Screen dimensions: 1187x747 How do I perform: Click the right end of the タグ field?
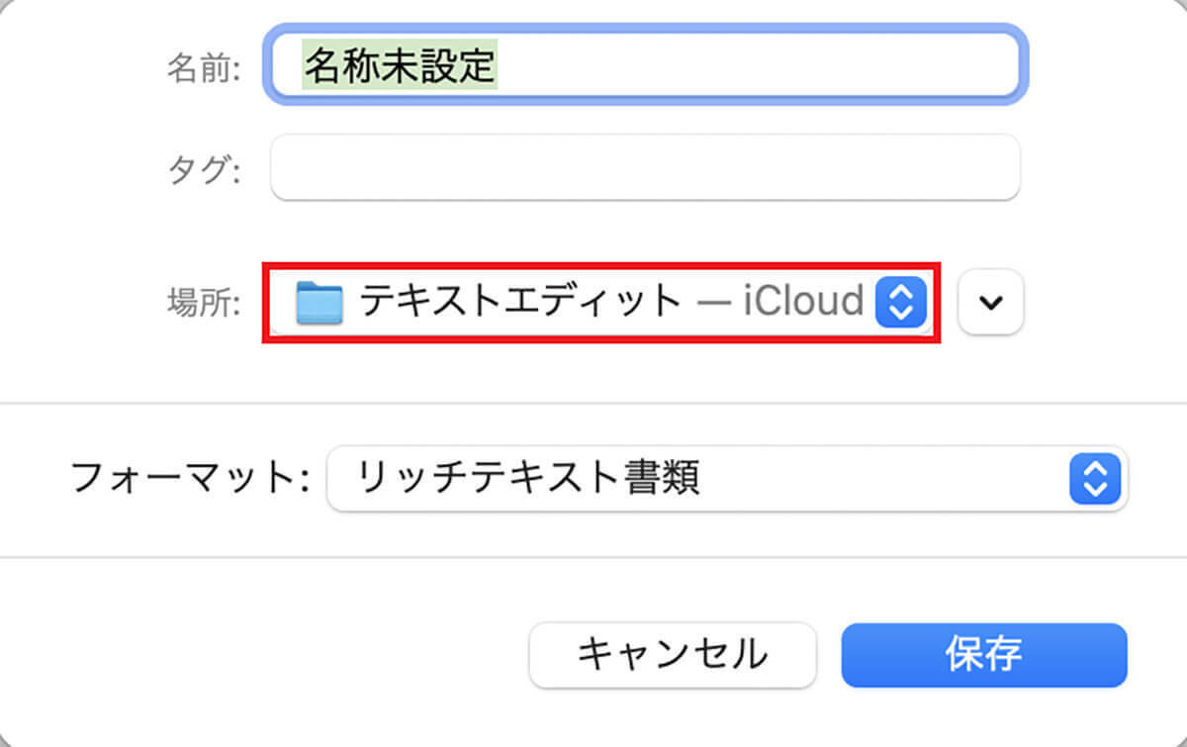[x=979, y=167]
